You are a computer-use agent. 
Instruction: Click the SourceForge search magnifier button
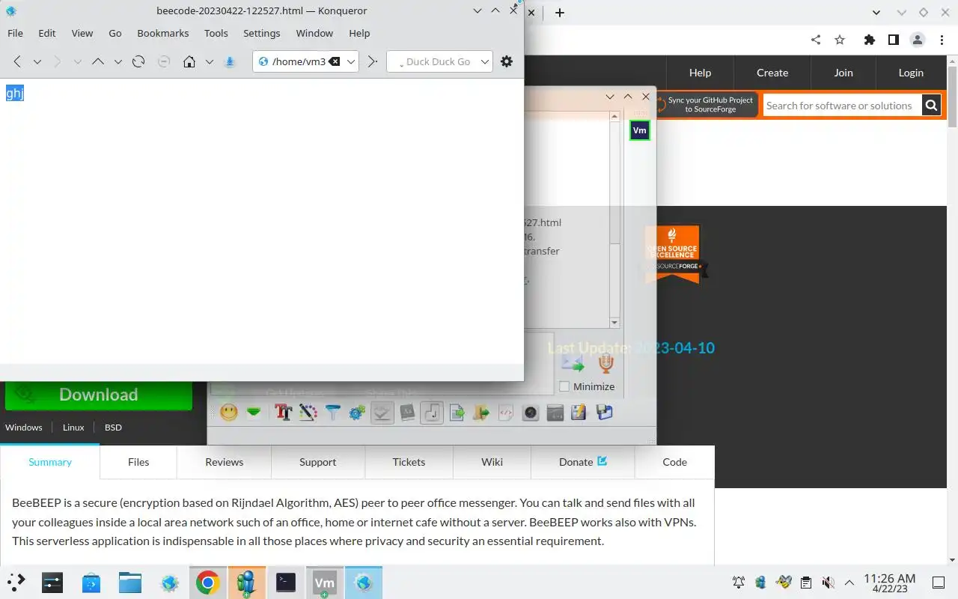931,106
